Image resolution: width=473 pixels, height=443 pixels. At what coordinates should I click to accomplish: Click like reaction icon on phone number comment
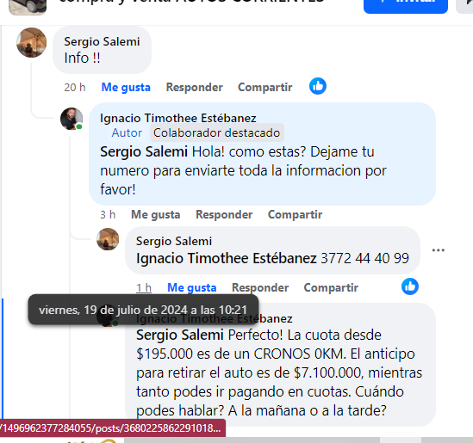coord(410,286)
